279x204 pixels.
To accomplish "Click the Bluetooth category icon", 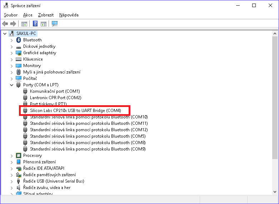I will [19, 40].
